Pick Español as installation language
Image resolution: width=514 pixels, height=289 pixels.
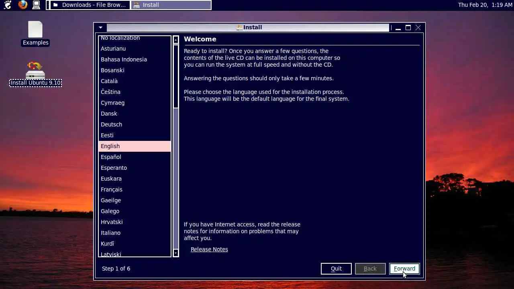[x=135, y=157]
